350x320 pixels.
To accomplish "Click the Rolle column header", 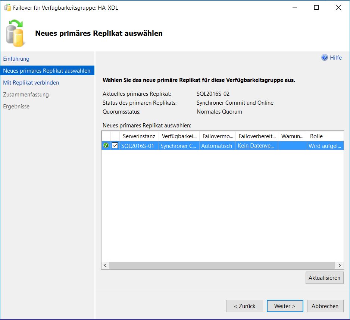I will [316, 136].
